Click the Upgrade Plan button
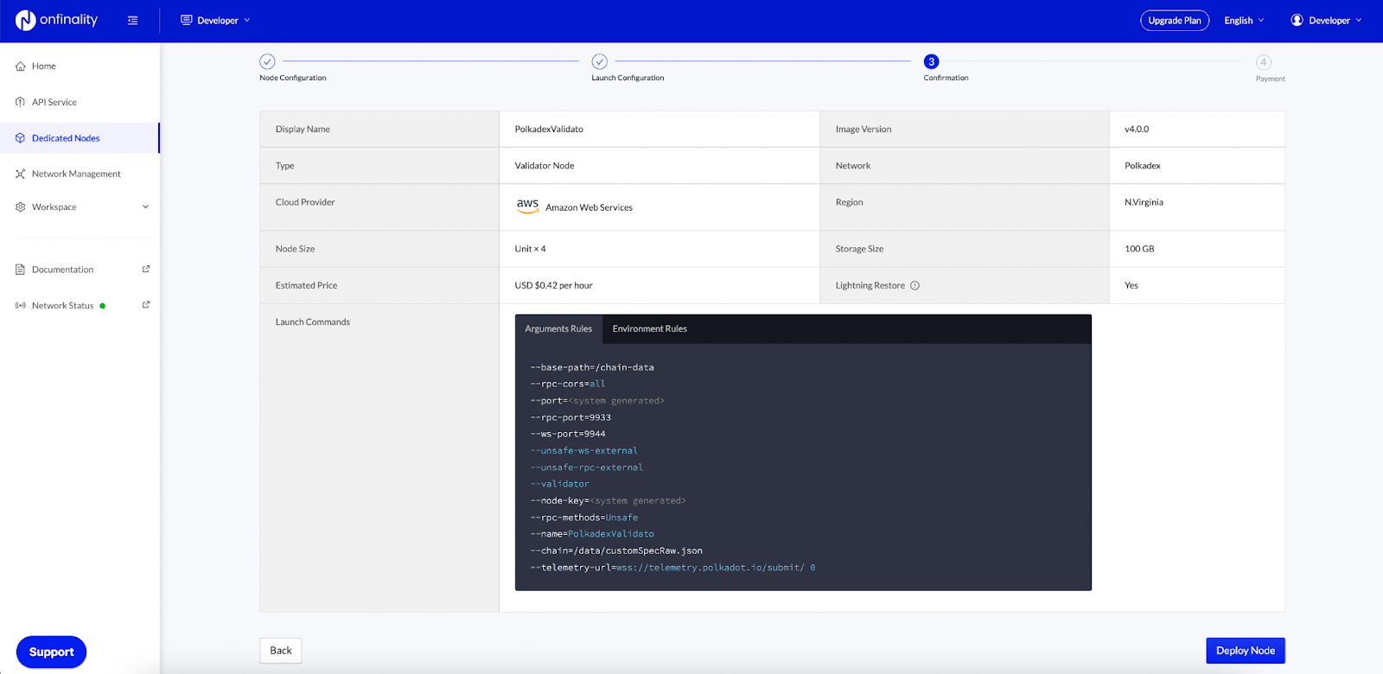Screen dimensions: 1383x674 (1174, 21)
